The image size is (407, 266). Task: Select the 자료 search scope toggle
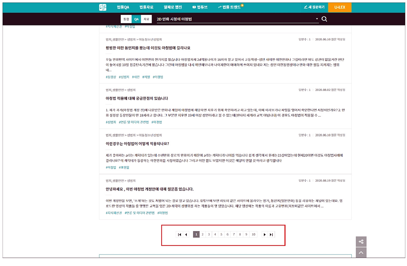tap(147, 19)
